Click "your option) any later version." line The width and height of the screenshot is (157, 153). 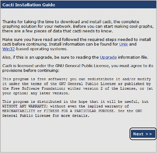36,93
